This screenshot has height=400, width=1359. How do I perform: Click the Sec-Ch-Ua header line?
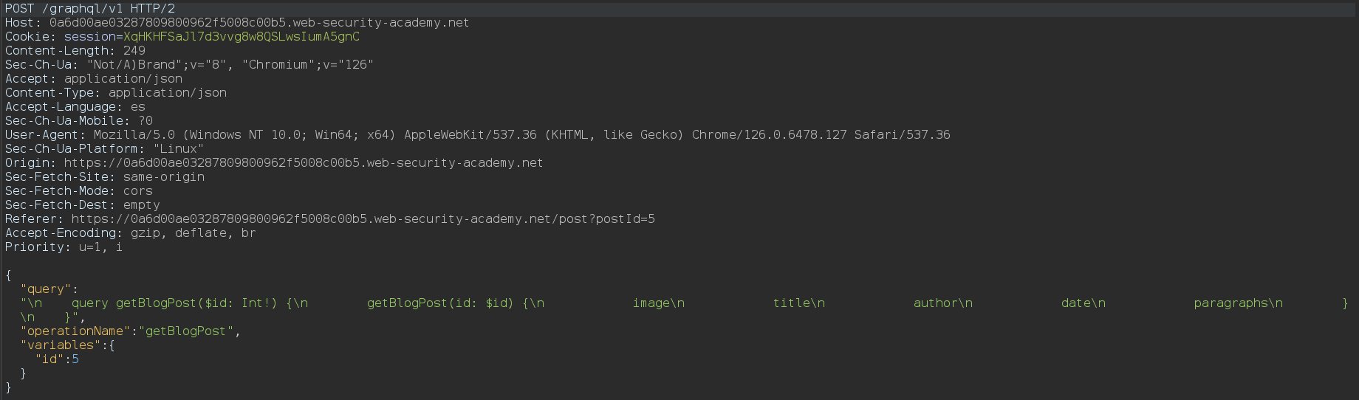coord(190,65)
